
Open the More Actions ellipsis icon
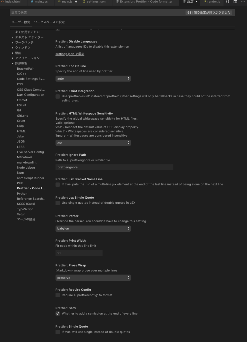coord(243,2)
